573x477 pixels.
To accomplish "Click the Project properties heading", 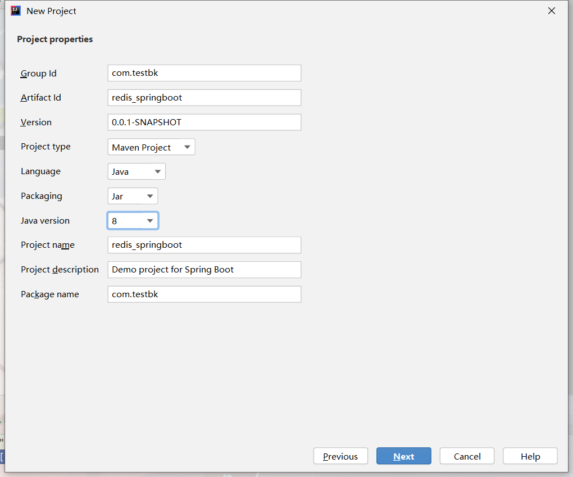I will 55,39.
